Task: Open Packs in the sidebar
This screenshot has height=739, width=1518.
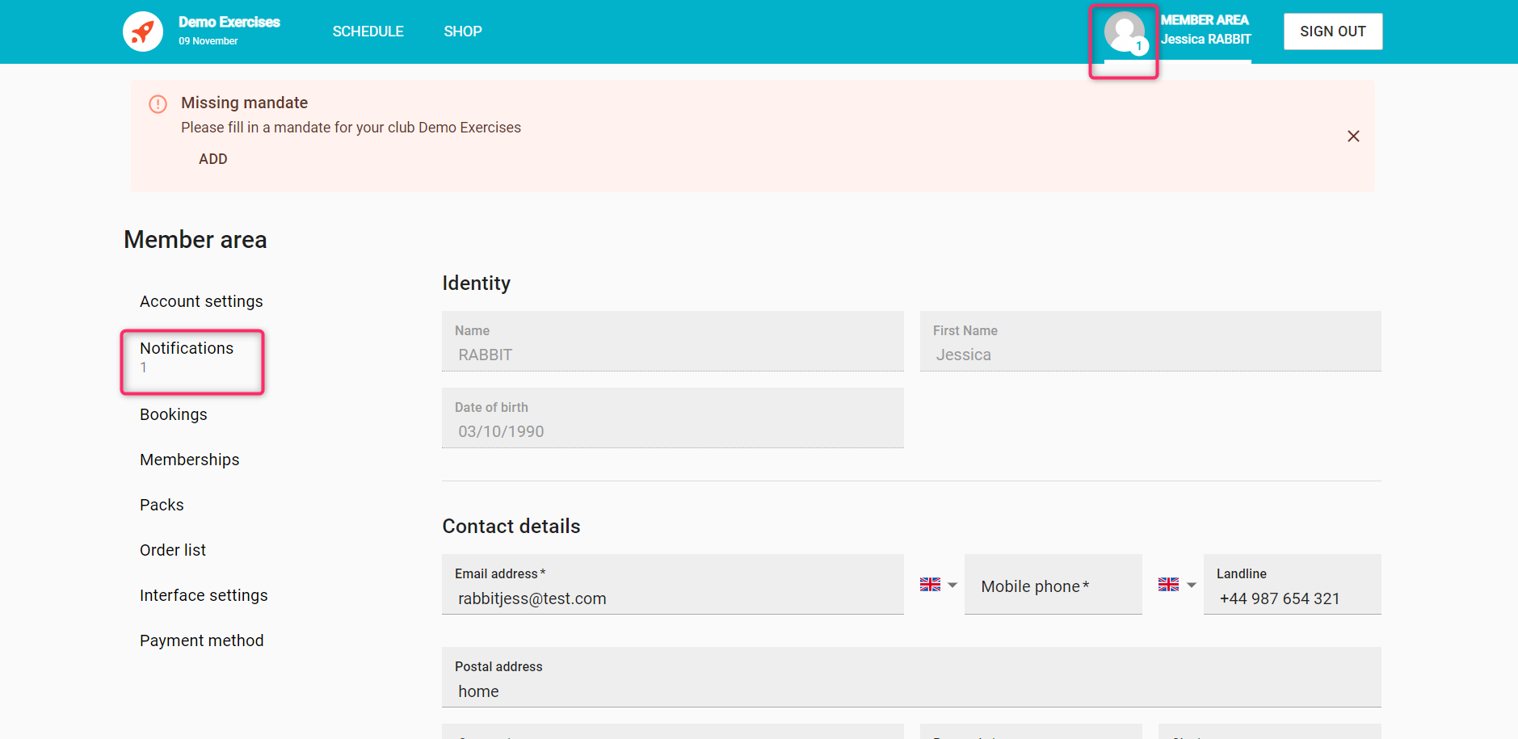Action: point(162,505)
